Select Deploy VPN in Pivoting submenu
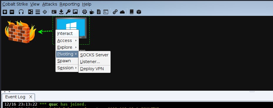Image resolution: width=273 pixels, height=108 pixels. (x=94, y=69)
